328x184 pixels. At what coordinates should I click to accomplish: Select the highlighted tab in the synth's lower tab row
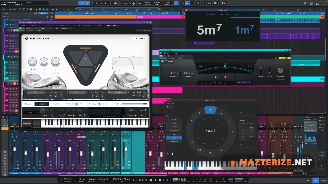pyautogui.click(x=41, y=104)
